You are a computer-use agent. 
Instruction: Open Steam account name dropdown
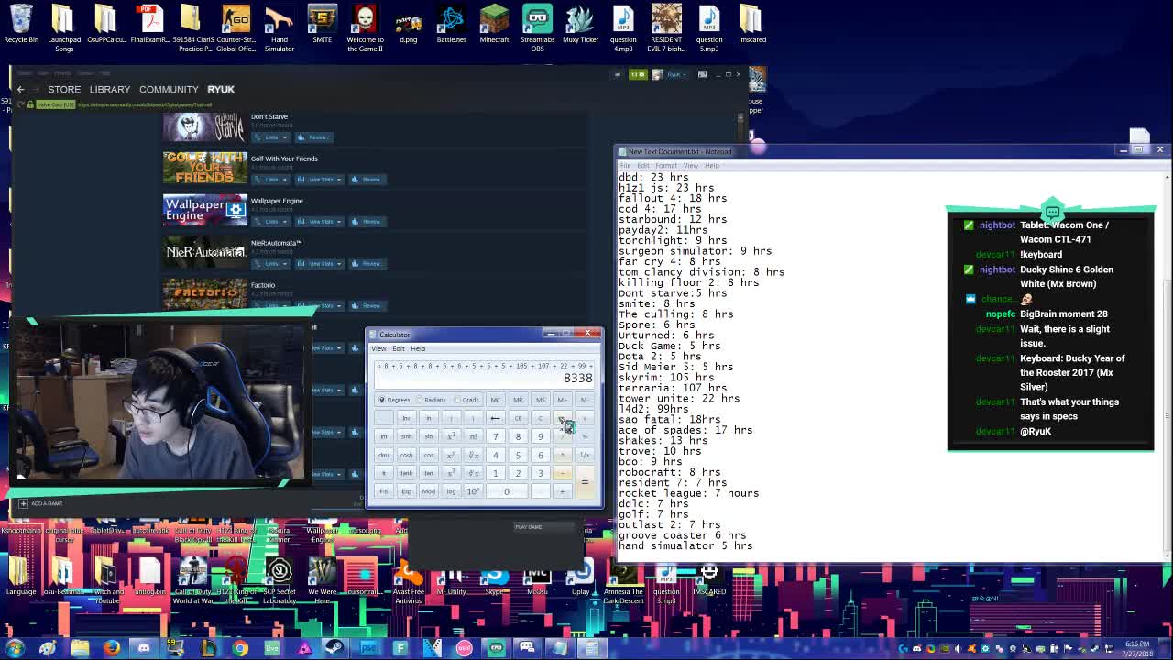676,74
